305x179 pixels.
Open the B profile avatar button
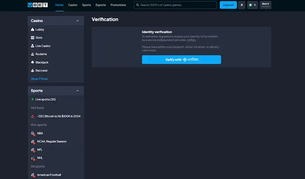[x=242, y=5]
